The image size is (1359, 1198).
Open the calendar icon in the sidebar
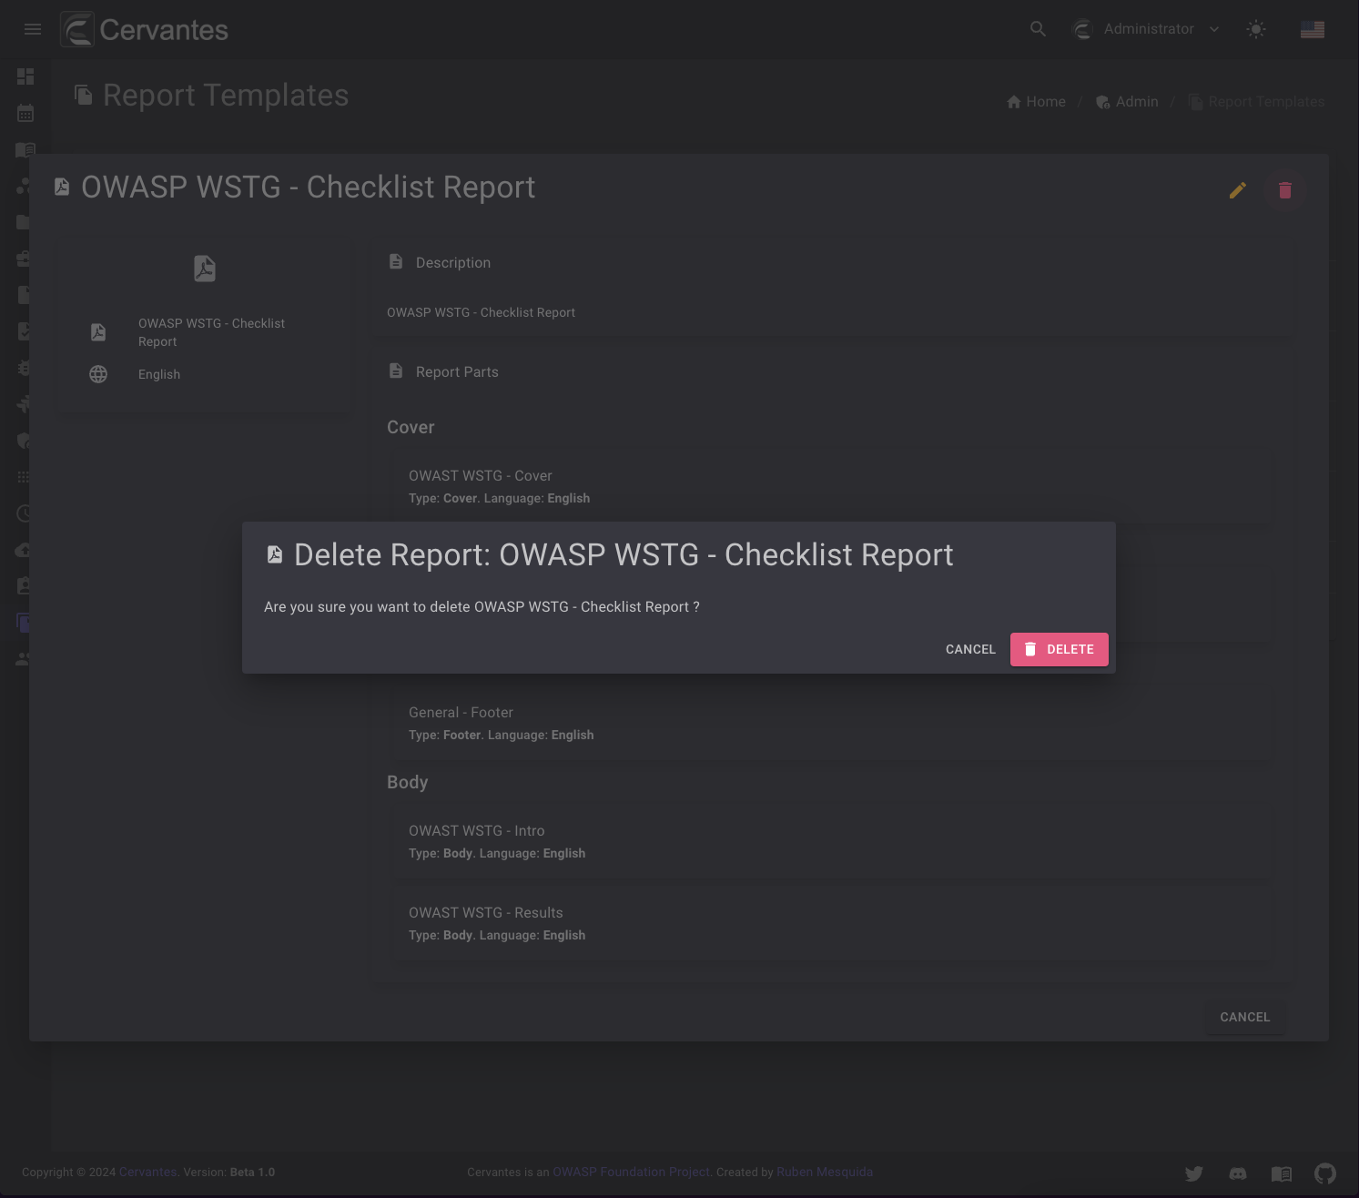point(25,113)
